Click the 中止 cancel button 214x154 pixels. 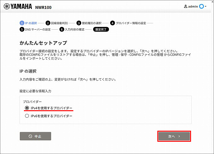point(35,136)
